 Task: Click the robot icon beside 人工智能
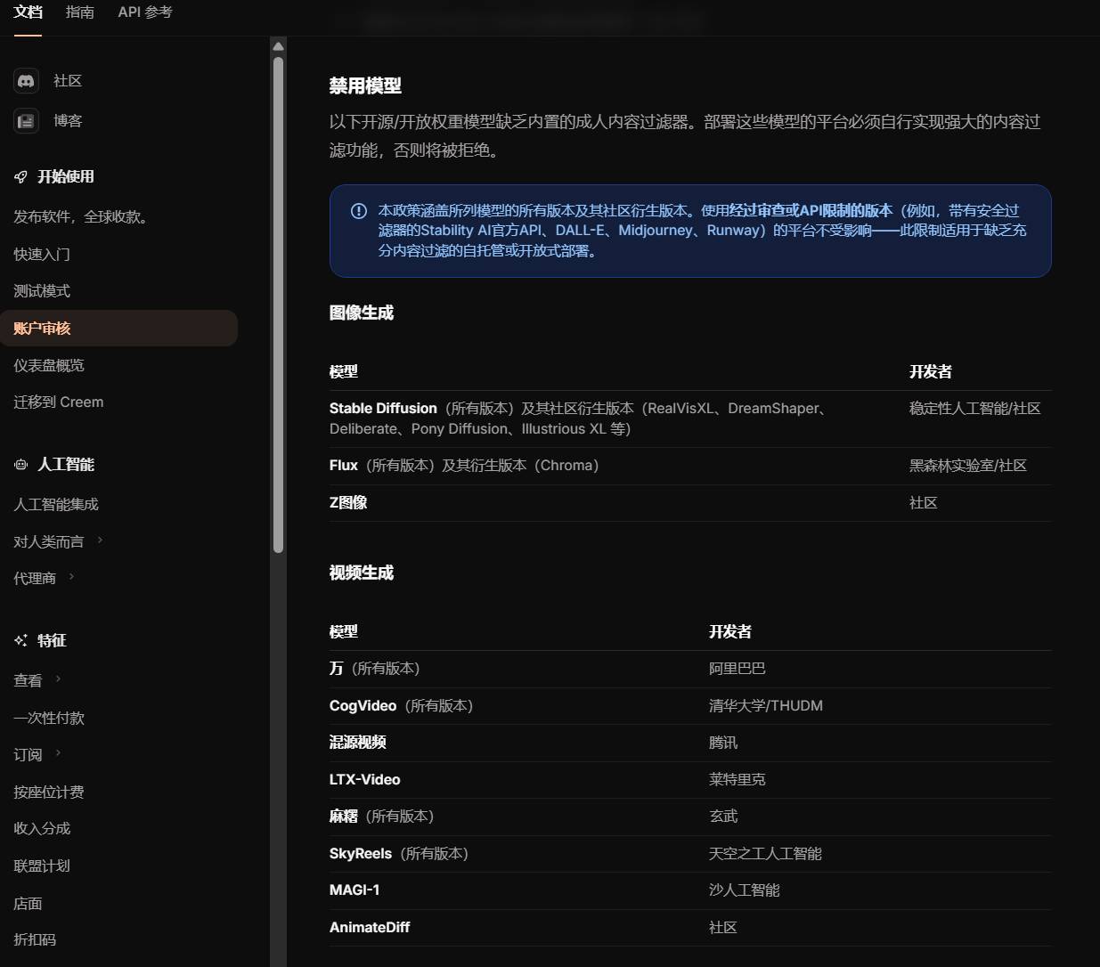[x=20, y=464]
